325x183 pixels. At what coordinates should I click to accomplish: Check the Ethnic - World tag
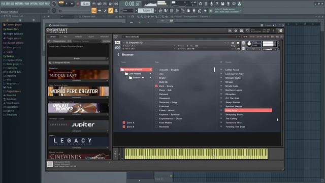click(156, 111)
